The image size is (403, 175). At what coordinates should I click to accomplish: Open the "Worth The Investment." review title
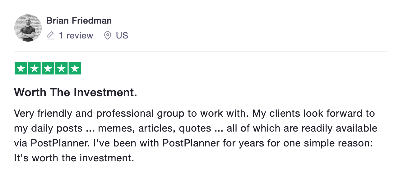[x=76, y=92]
